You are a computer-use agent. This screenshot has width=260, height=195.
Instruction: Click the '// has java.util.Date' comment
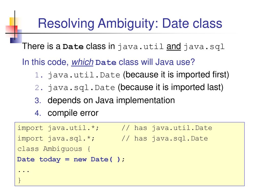click(167, 128)
